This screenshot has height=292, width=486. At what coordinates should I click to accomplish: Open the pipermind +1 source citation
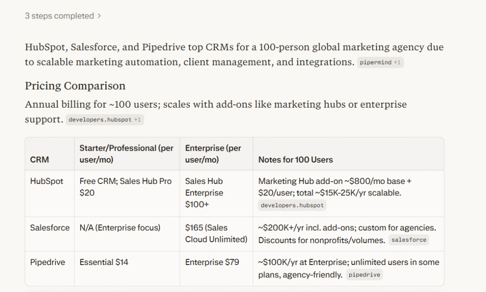(x=380, y=63)
